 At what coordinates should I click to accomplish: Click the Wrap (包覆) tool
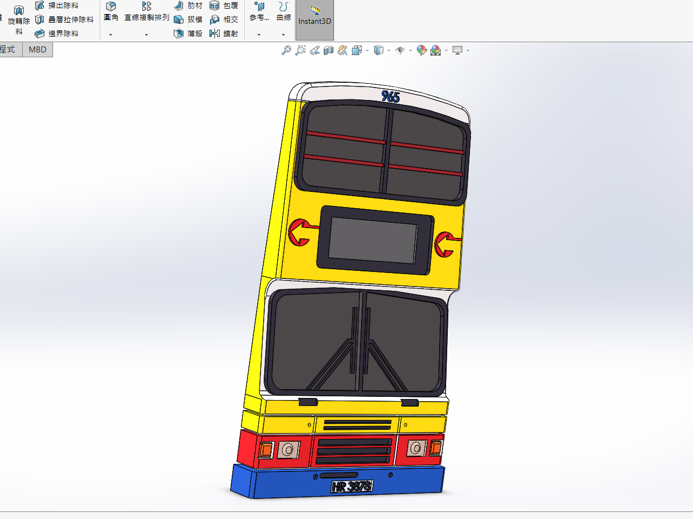(224, 5)
